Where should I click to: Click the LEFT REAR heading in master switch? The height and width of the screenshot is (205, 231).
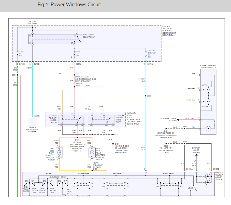(x=117, y=174)
